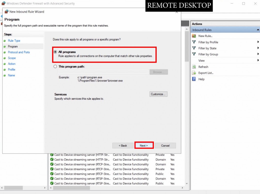This screenshot has width=260, height=194.
Task: Go to the Name step
Action: pos(11,75)
